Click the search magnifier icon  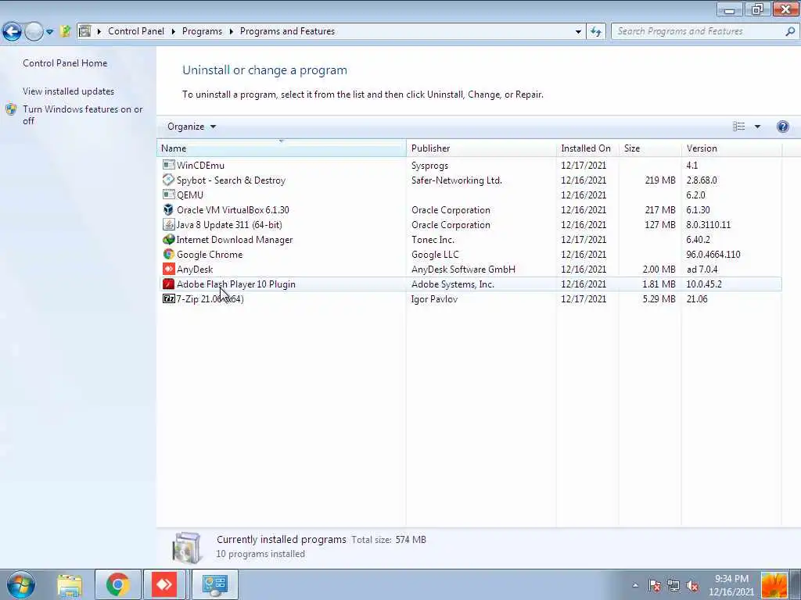point(790,31)
